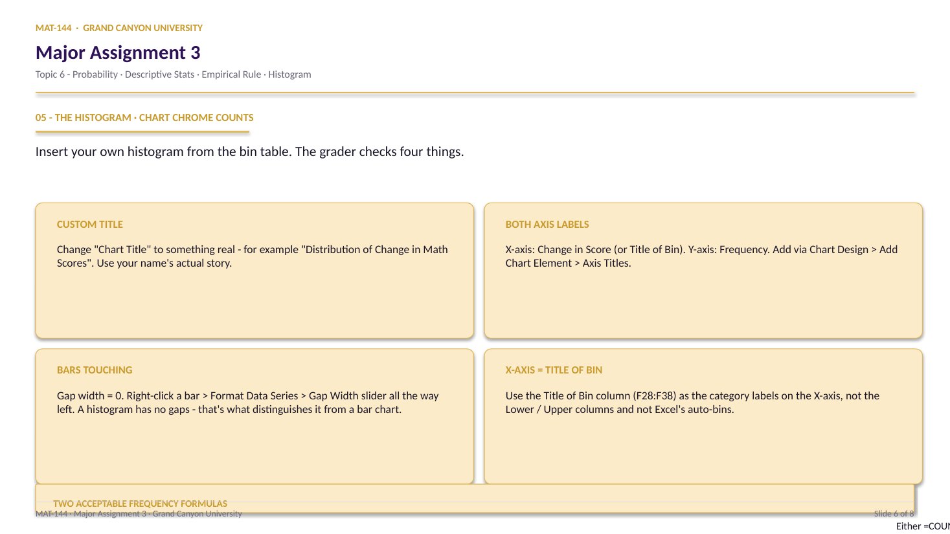Click the 'X-AXIS = TITLE OF BIN' heading
Viewport: 950px width, 534px height.
point(554,370)
